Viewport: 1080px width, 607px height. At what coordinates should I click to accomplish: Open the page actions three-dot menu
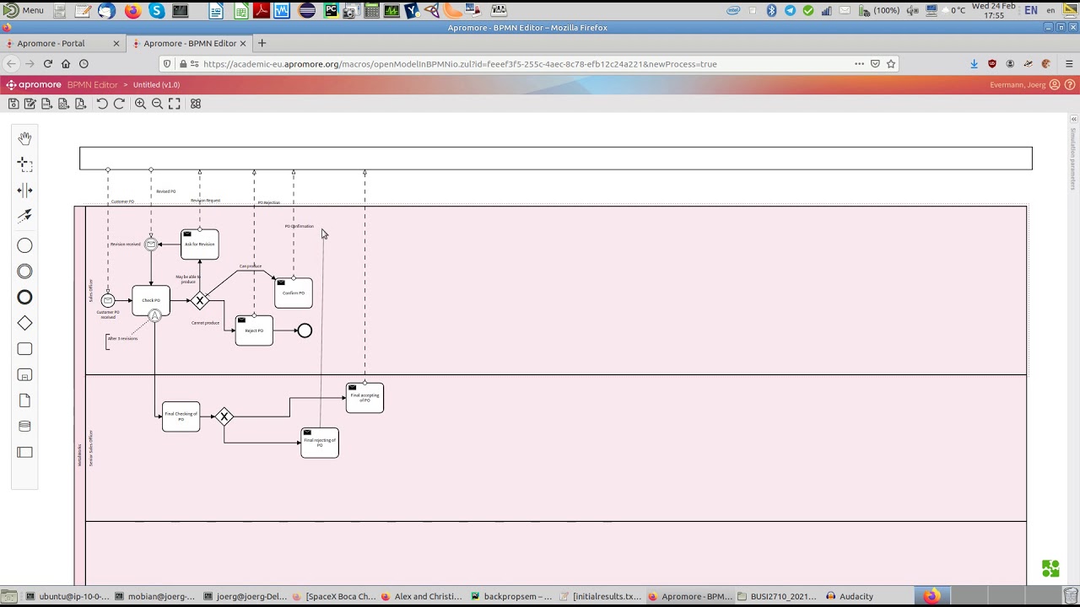coord(859,64)
